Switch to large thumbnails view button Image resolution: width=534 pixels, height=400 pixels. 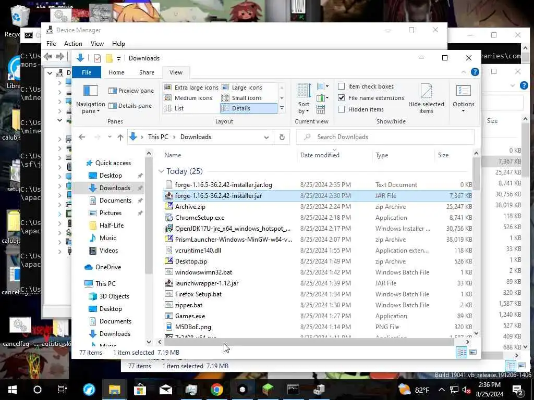click(472, 353)
